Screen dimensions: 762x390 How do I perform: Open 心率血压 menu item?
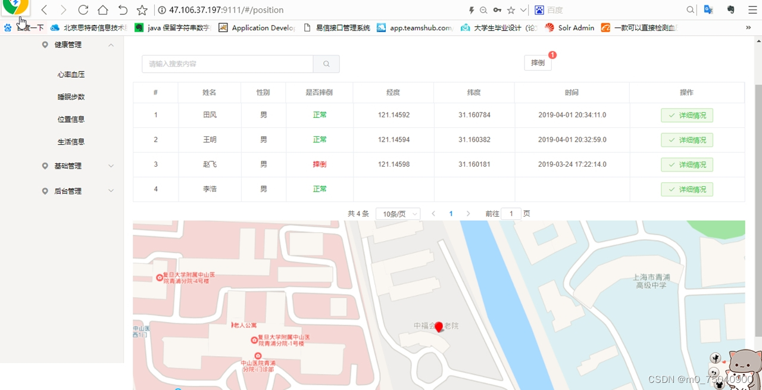71,74
